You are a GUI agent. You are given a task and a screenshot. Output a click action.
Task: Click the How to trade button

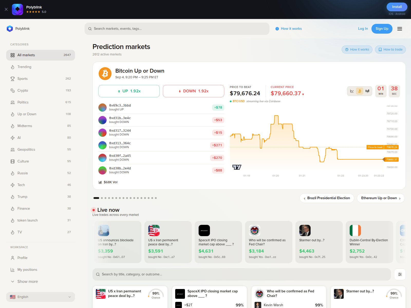click(390, 50)
